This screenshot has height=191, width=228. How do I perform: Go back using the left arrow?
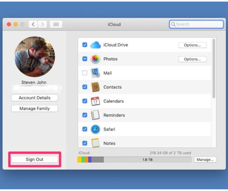(32, 24)
